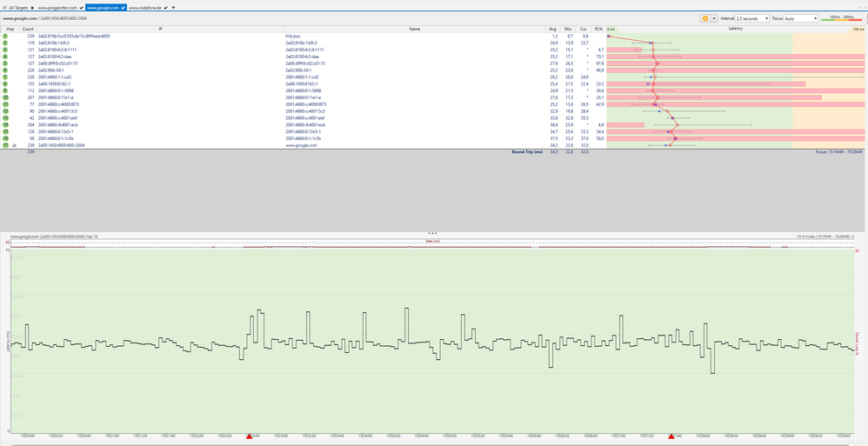Select the hop 7 circle icon
The width and height of the screenshot is (868, 446).
[5, 77]
